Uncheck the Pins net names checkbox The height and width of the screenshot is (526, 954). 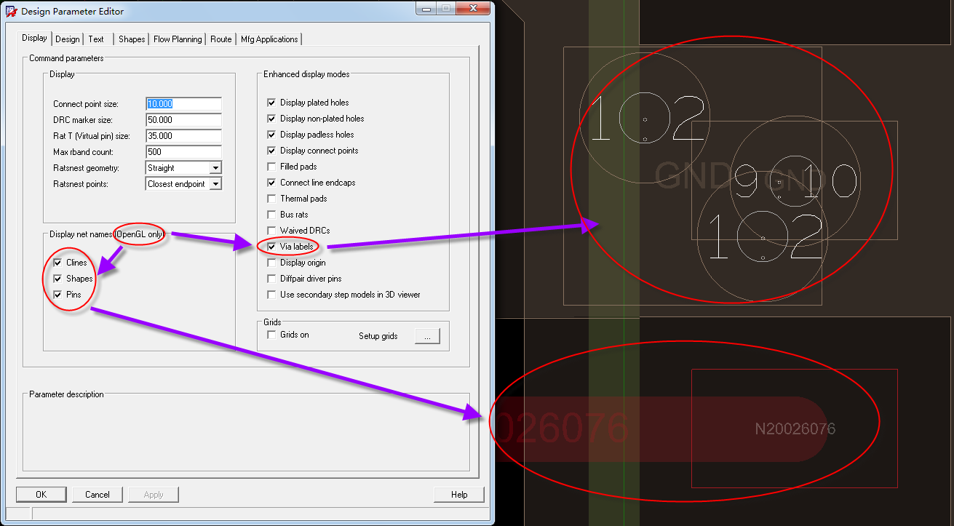[58, 295]
